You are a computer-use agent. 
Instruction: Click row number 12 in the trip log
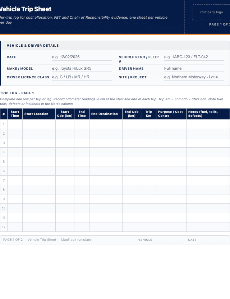[x=4, y=227]
